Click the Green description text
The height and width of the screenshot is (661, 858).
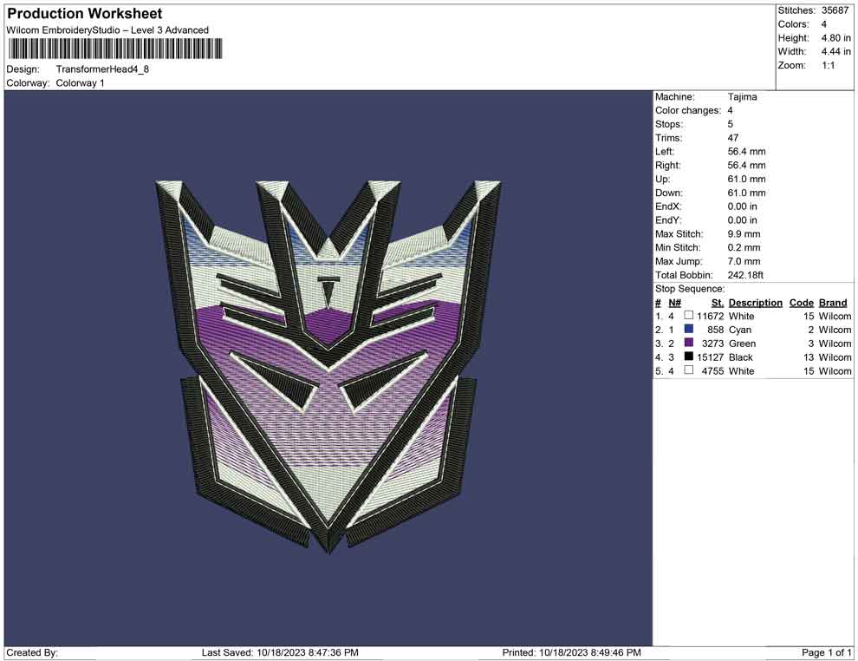[x=742, y=344]
